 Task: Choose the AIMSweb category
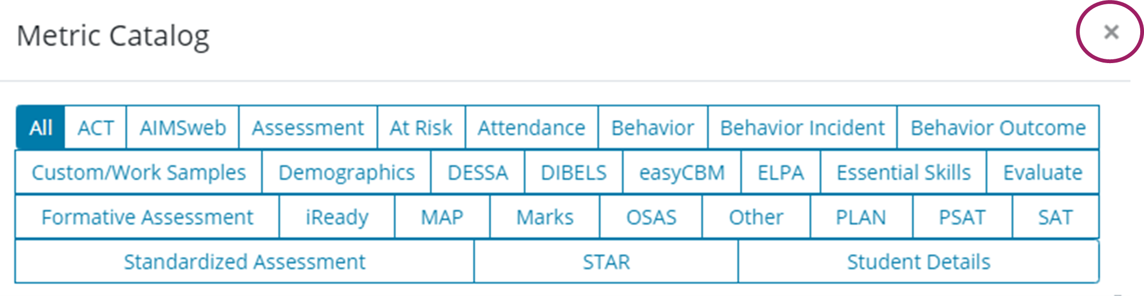[x=183, y=128]
